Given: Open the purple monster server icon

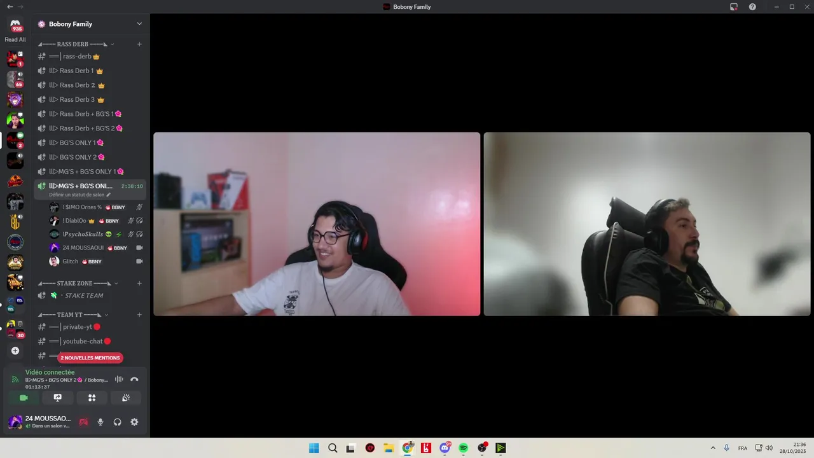Looking at the screenshot, I should tap(15, 99).
